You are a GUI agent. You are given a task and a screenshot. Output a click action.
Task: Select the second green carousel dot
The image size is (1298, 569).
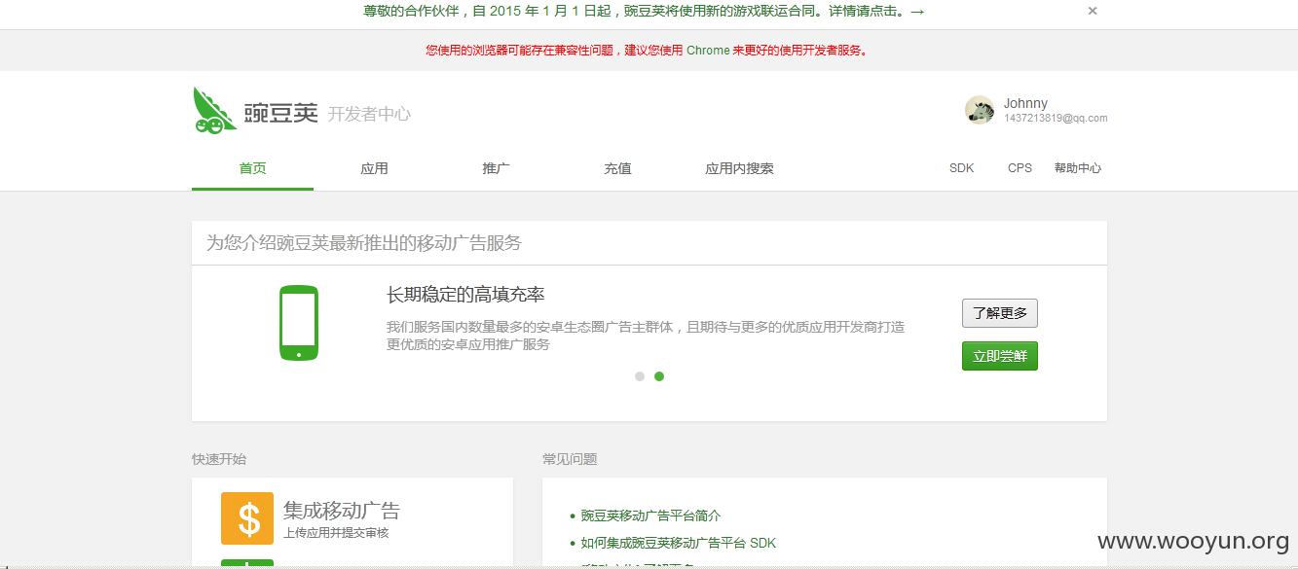click(659, 376)
